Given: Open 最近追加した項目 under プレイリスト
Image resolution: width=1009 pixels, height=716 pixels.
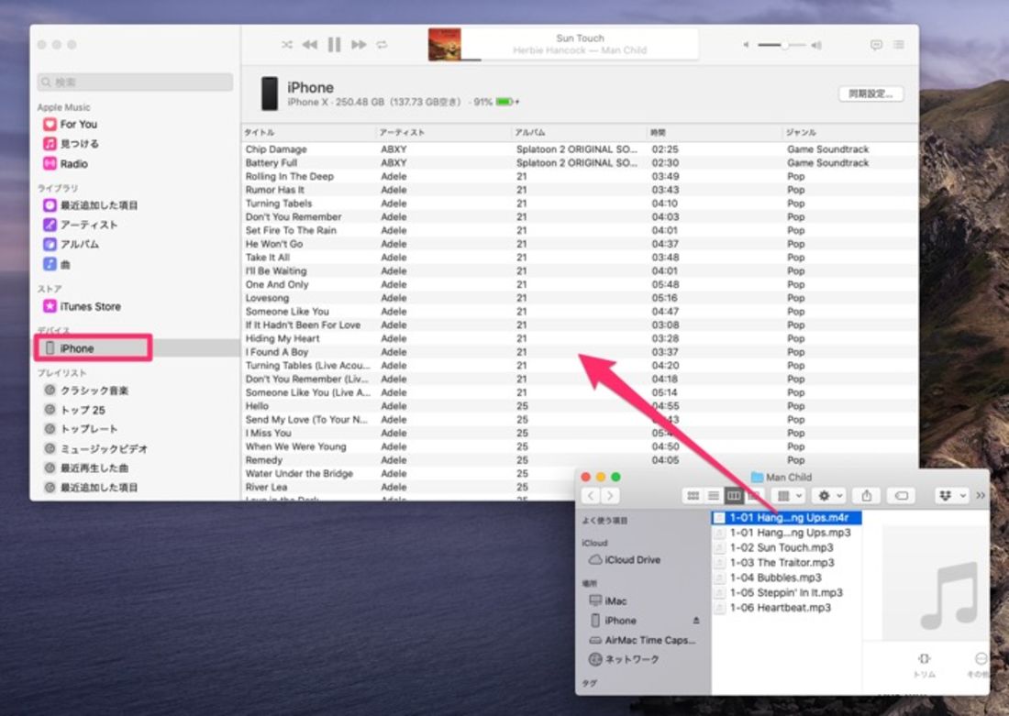Looking at the screenshot, I should click(91, 487).
